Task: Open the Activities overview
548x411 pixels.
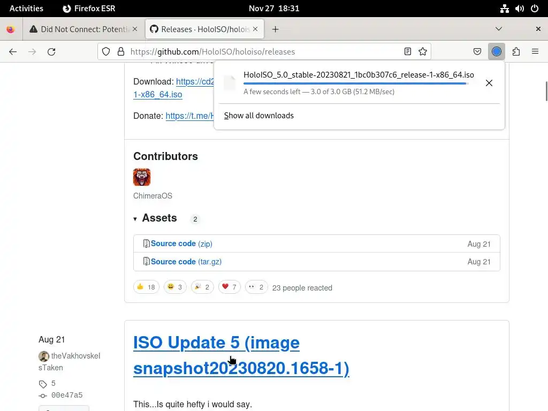Action: coord(26,9)
